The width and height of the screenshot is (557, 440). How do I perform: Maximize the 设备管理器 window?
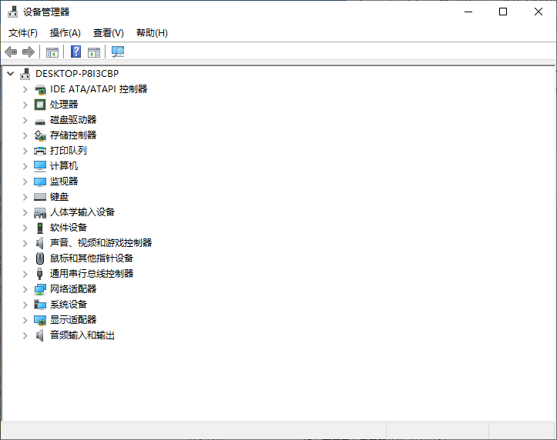pos(503,12)
